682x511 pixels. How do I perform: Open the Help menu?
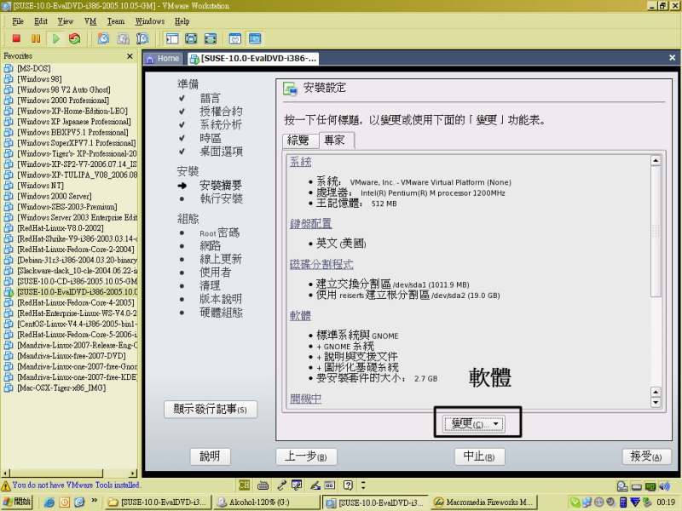tap(182, 21)
